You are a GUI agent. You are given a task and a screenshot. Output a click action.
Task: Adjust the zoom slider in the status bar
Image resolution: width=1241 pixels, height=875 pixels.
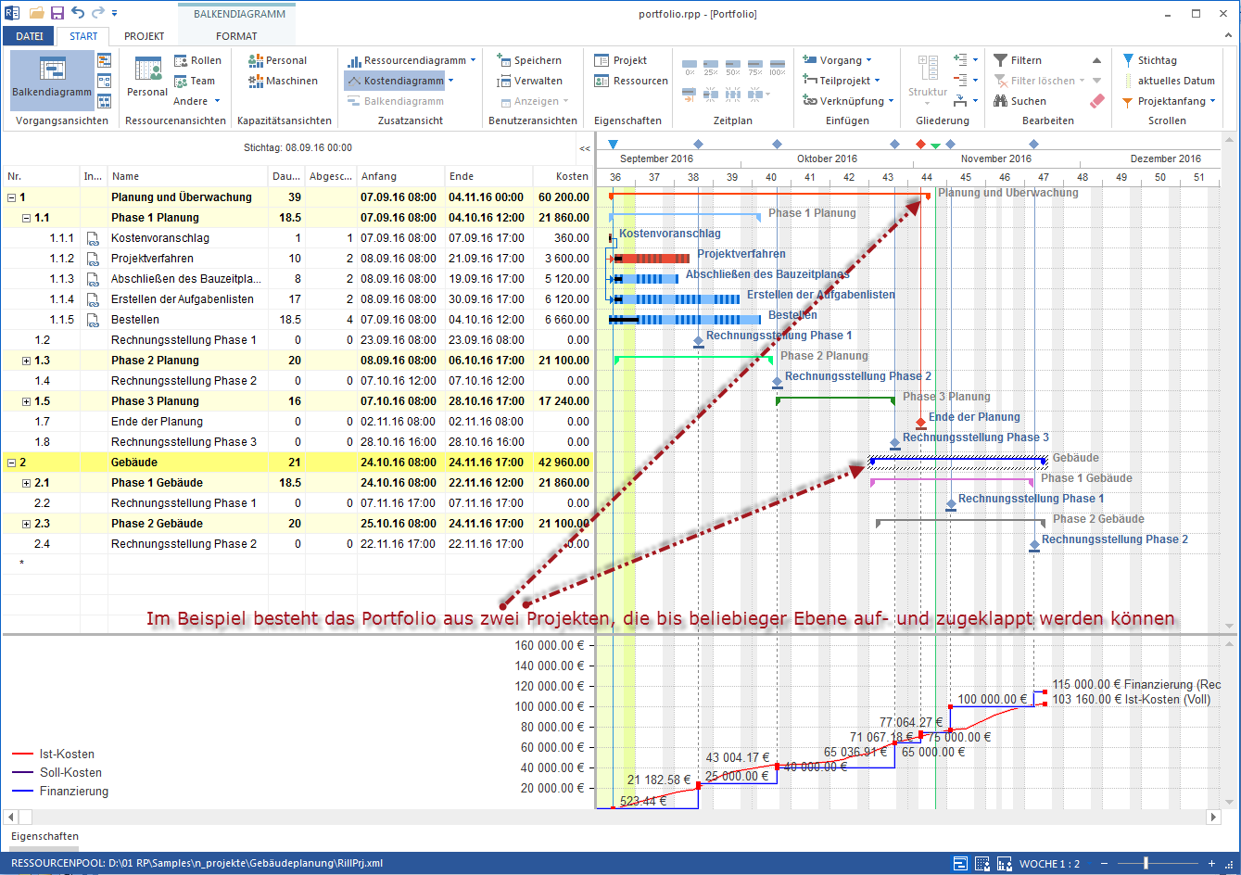coord(1146,863)
